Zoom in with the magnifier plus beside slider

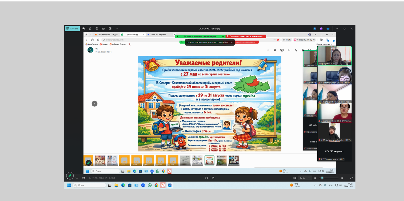point(342,178)
